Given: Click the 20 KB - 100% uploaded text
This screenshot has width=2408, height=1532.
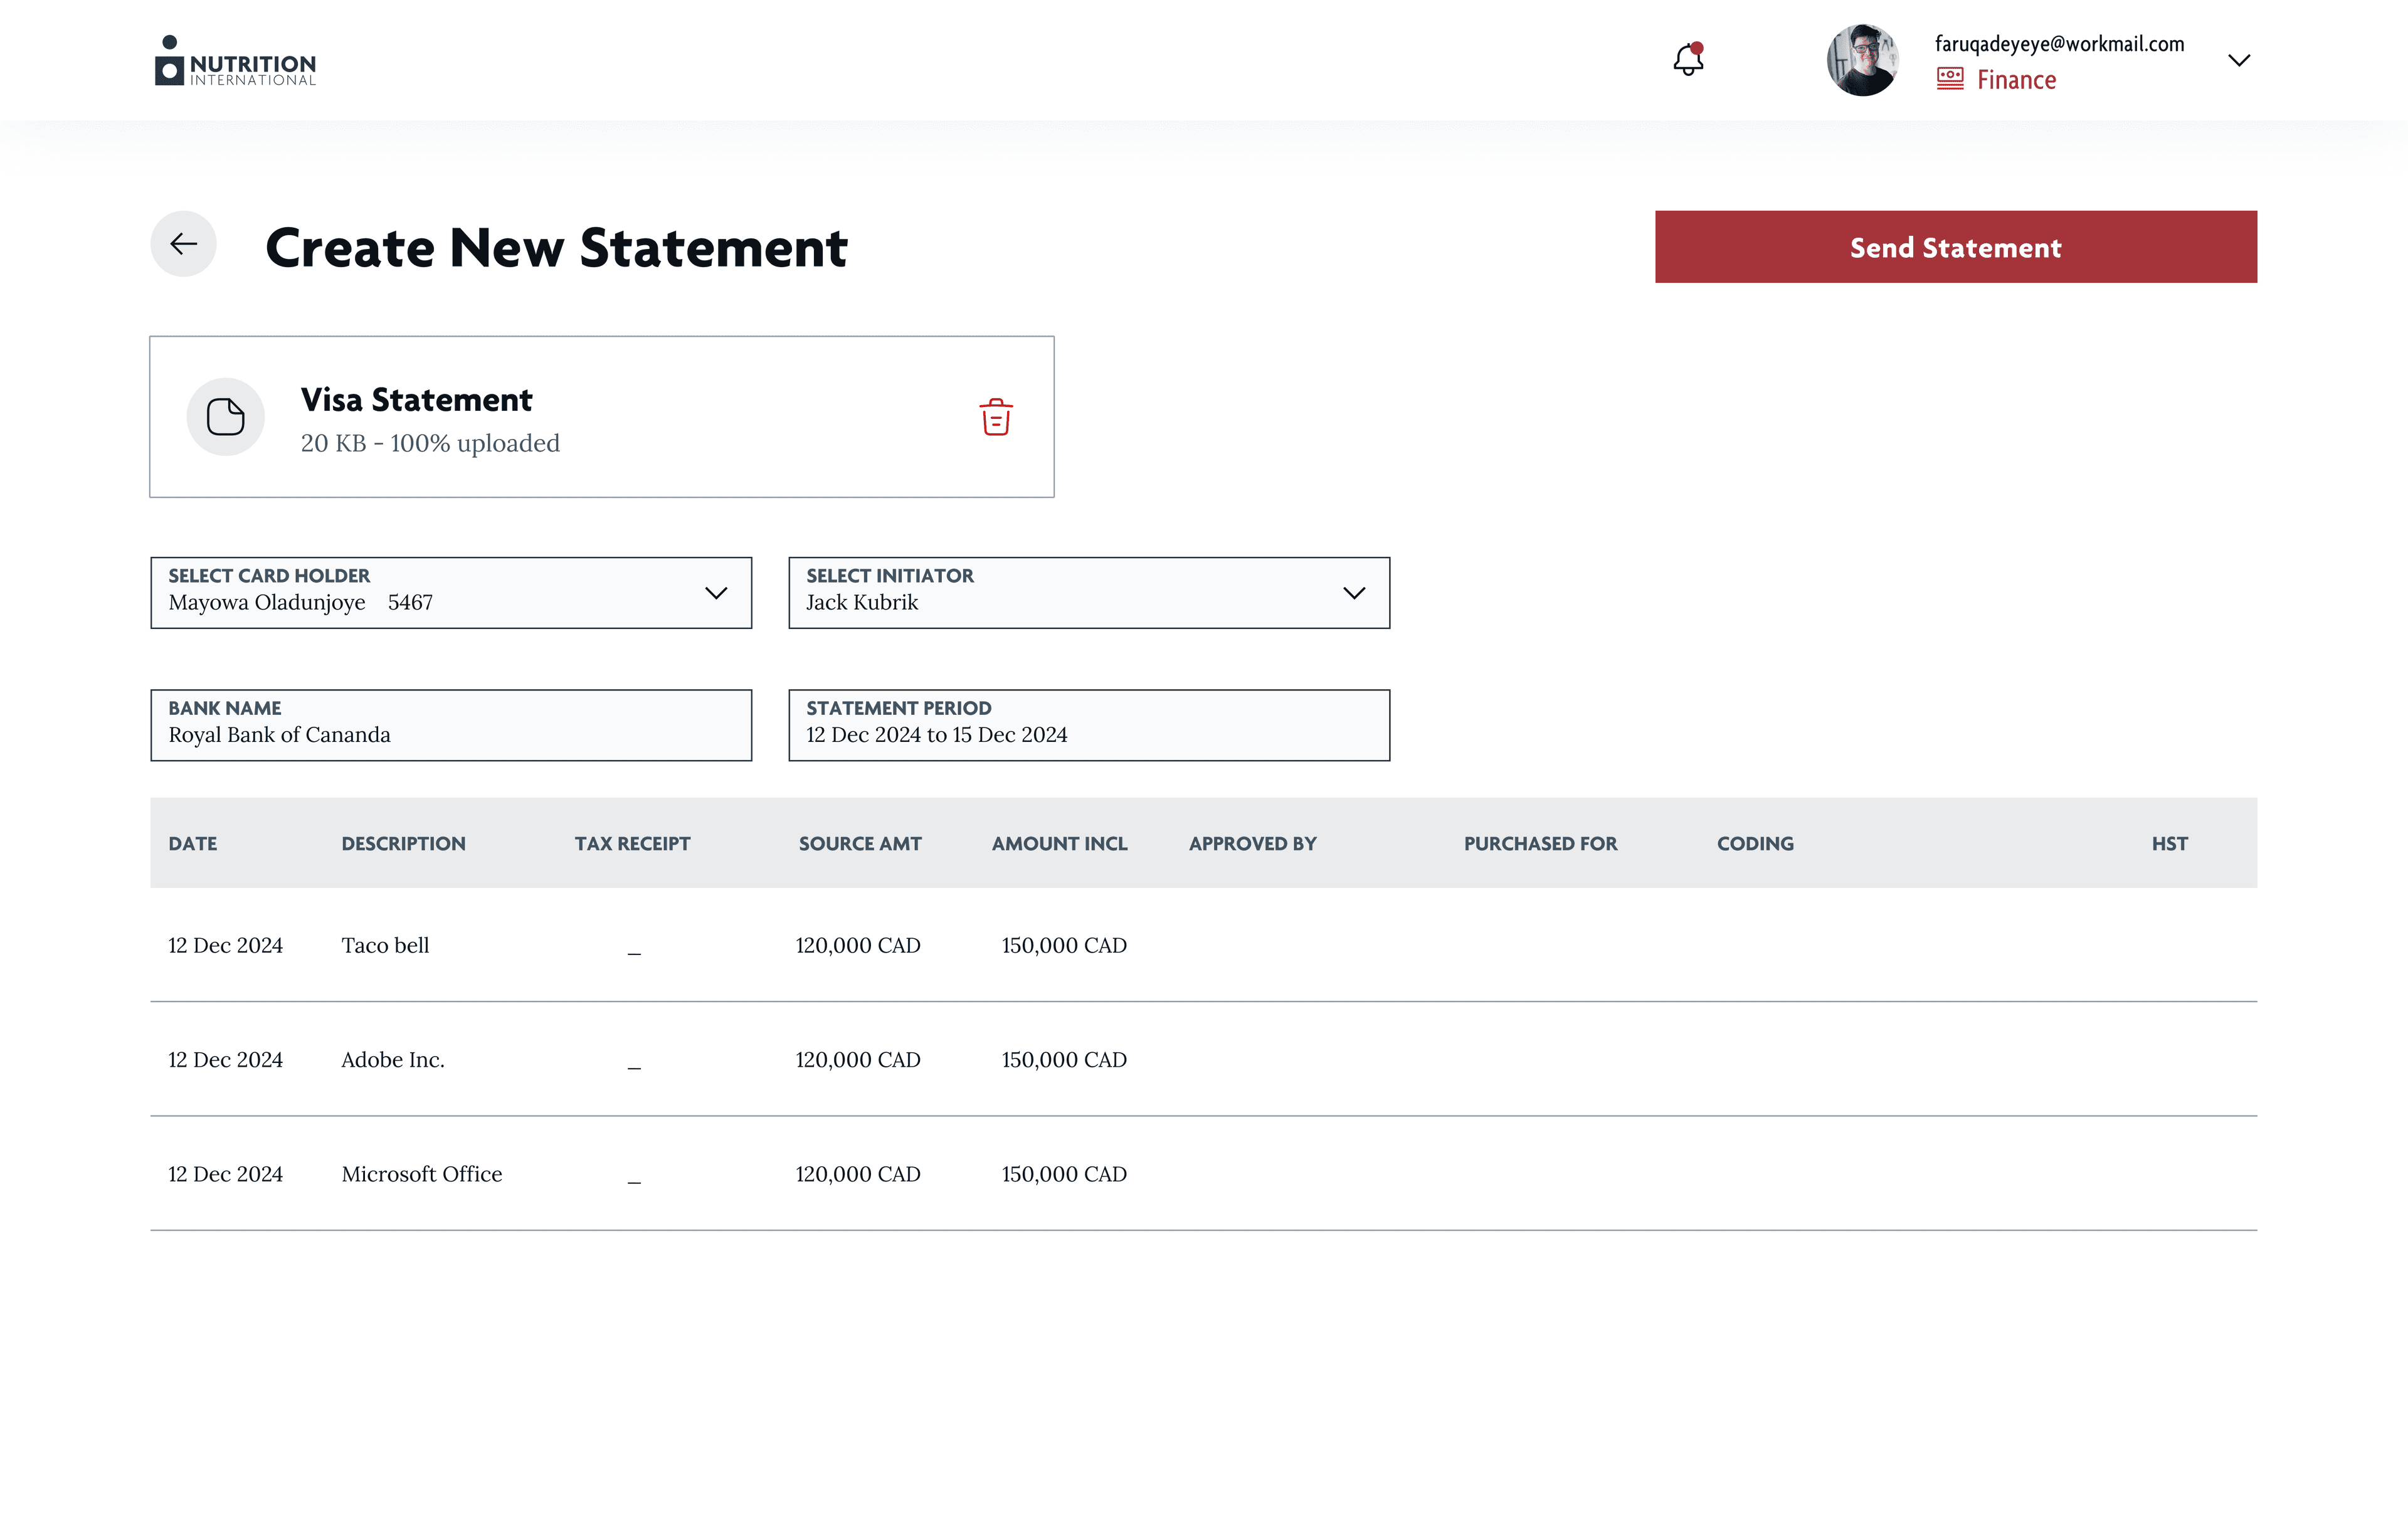Looking at the screenshot, I should (x=430, y=443).
